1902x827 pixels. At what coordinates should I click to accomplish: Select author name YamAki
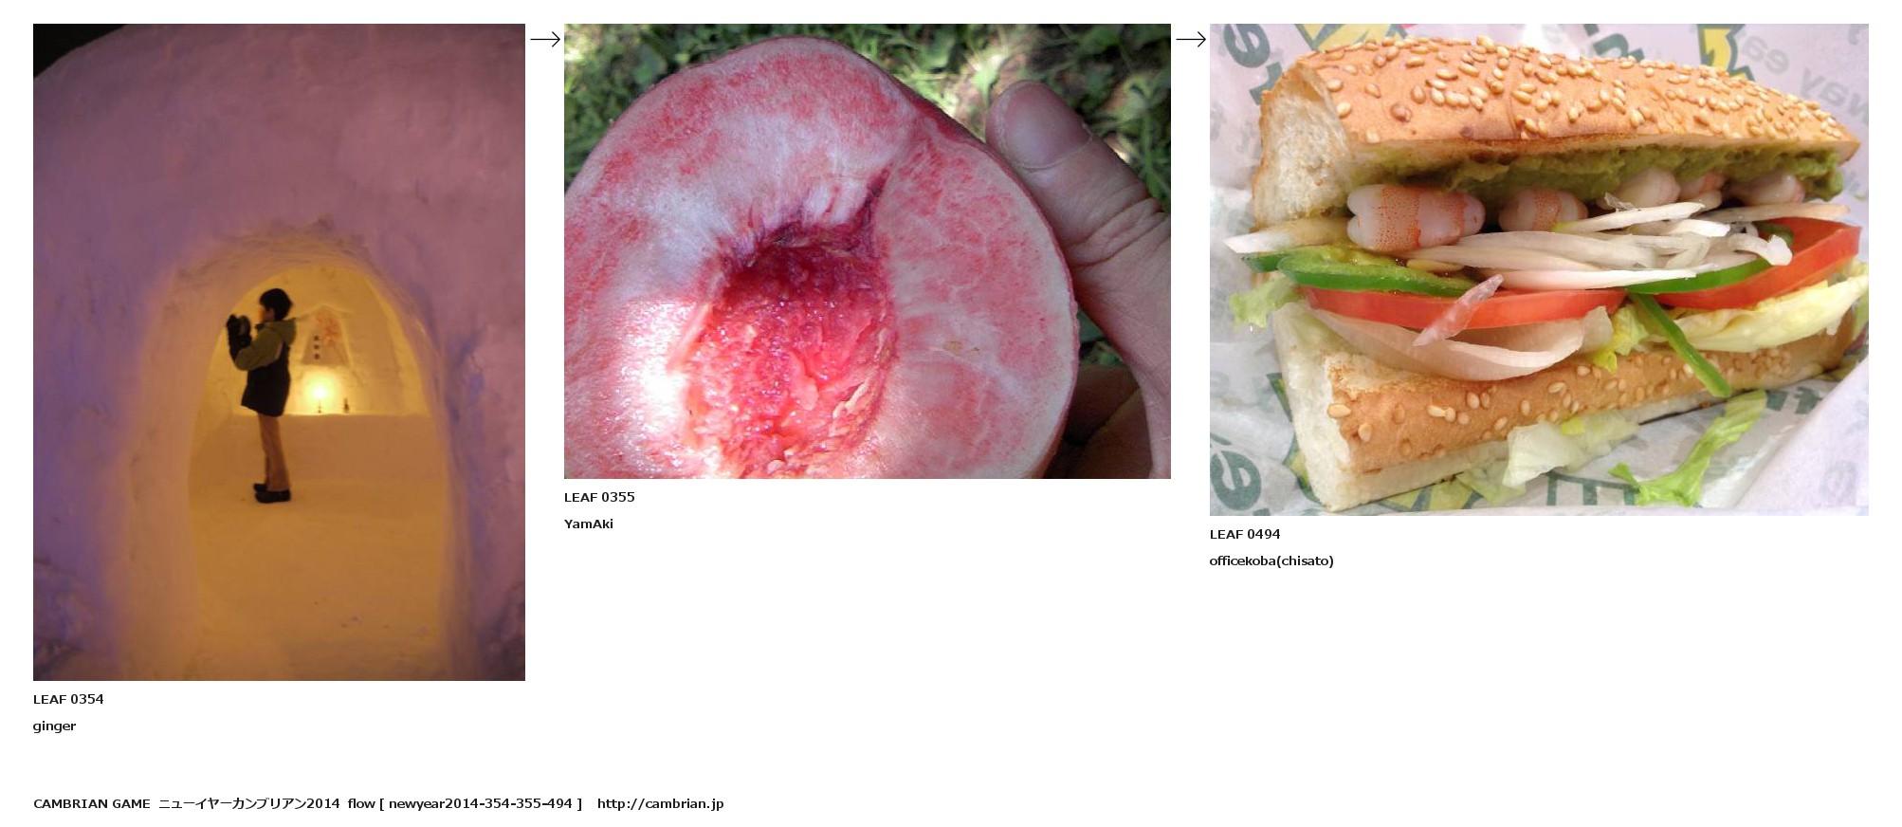pos(589,524)
